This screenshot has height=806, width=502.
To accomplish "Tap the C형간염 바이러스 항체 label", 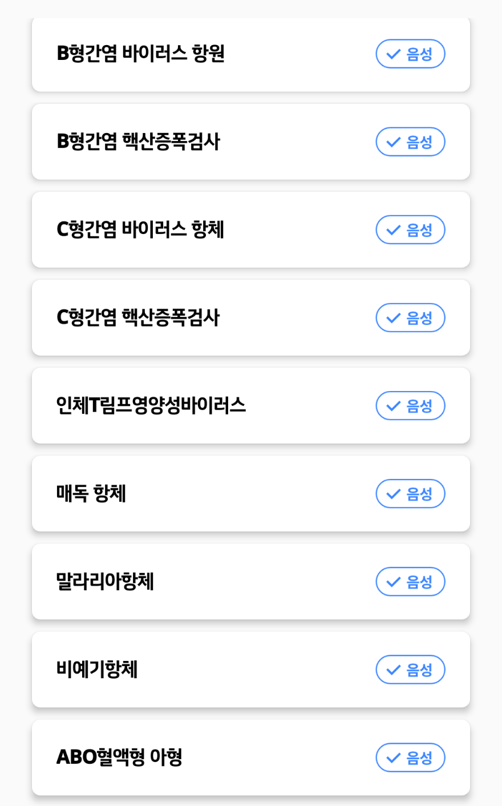I will click(x=140, y=229).
